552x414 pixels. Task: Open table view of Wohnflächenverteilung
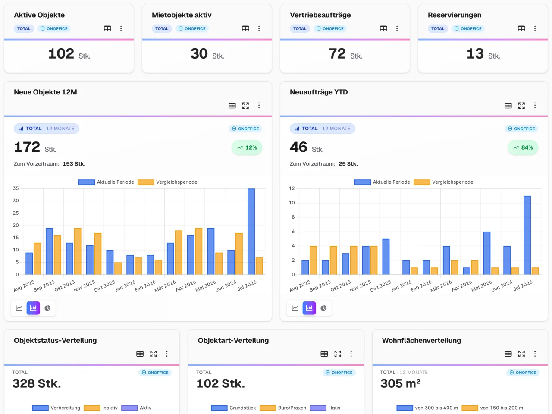[x=508, y=354]
